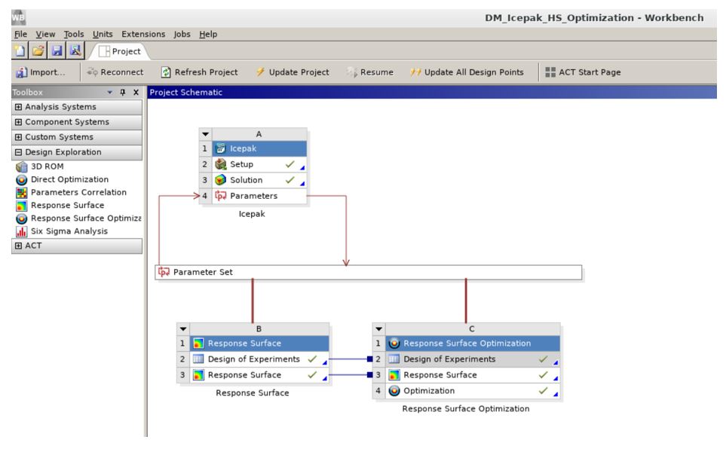The width and height of the screenshot is (726, 452).
Task: Click Update Project
Action: [293, 72]
